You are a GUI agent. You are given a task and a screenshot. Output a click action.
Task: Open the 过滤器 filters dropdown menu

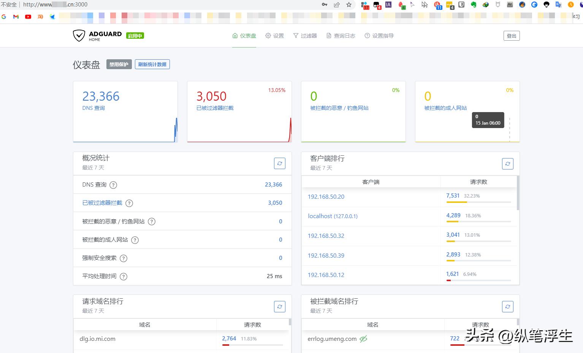(x=305, y=35)
